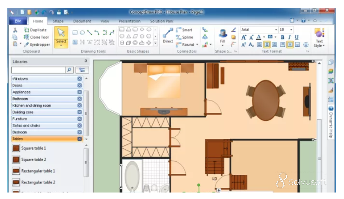Toggle Bold formatting
Image resolution: width=344 pixels, height=199 pixels.
point(283,37)
